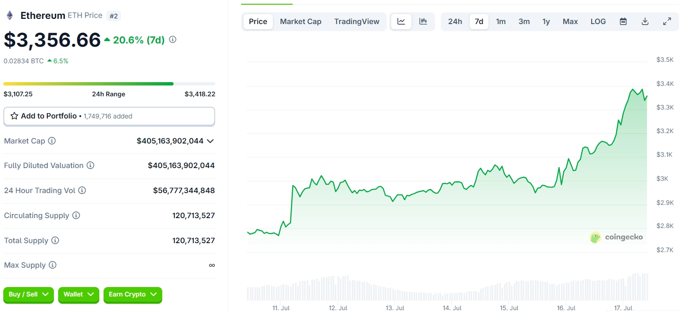Click the 1,749,716 added text
The image size is (681, 313).
click(x=108, y=116)
